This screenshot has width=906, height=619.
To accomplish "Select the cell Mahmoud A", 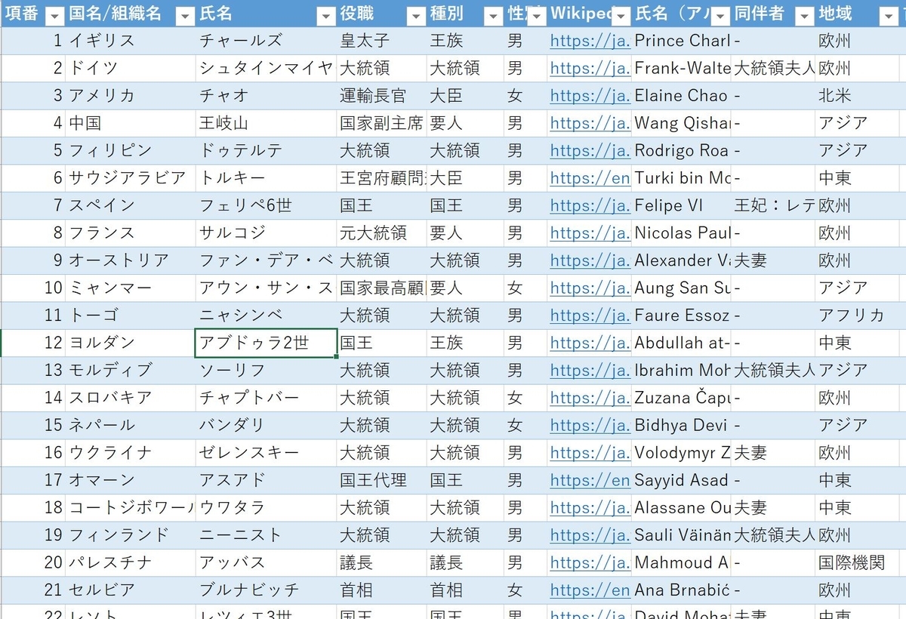I will point(682,562).
